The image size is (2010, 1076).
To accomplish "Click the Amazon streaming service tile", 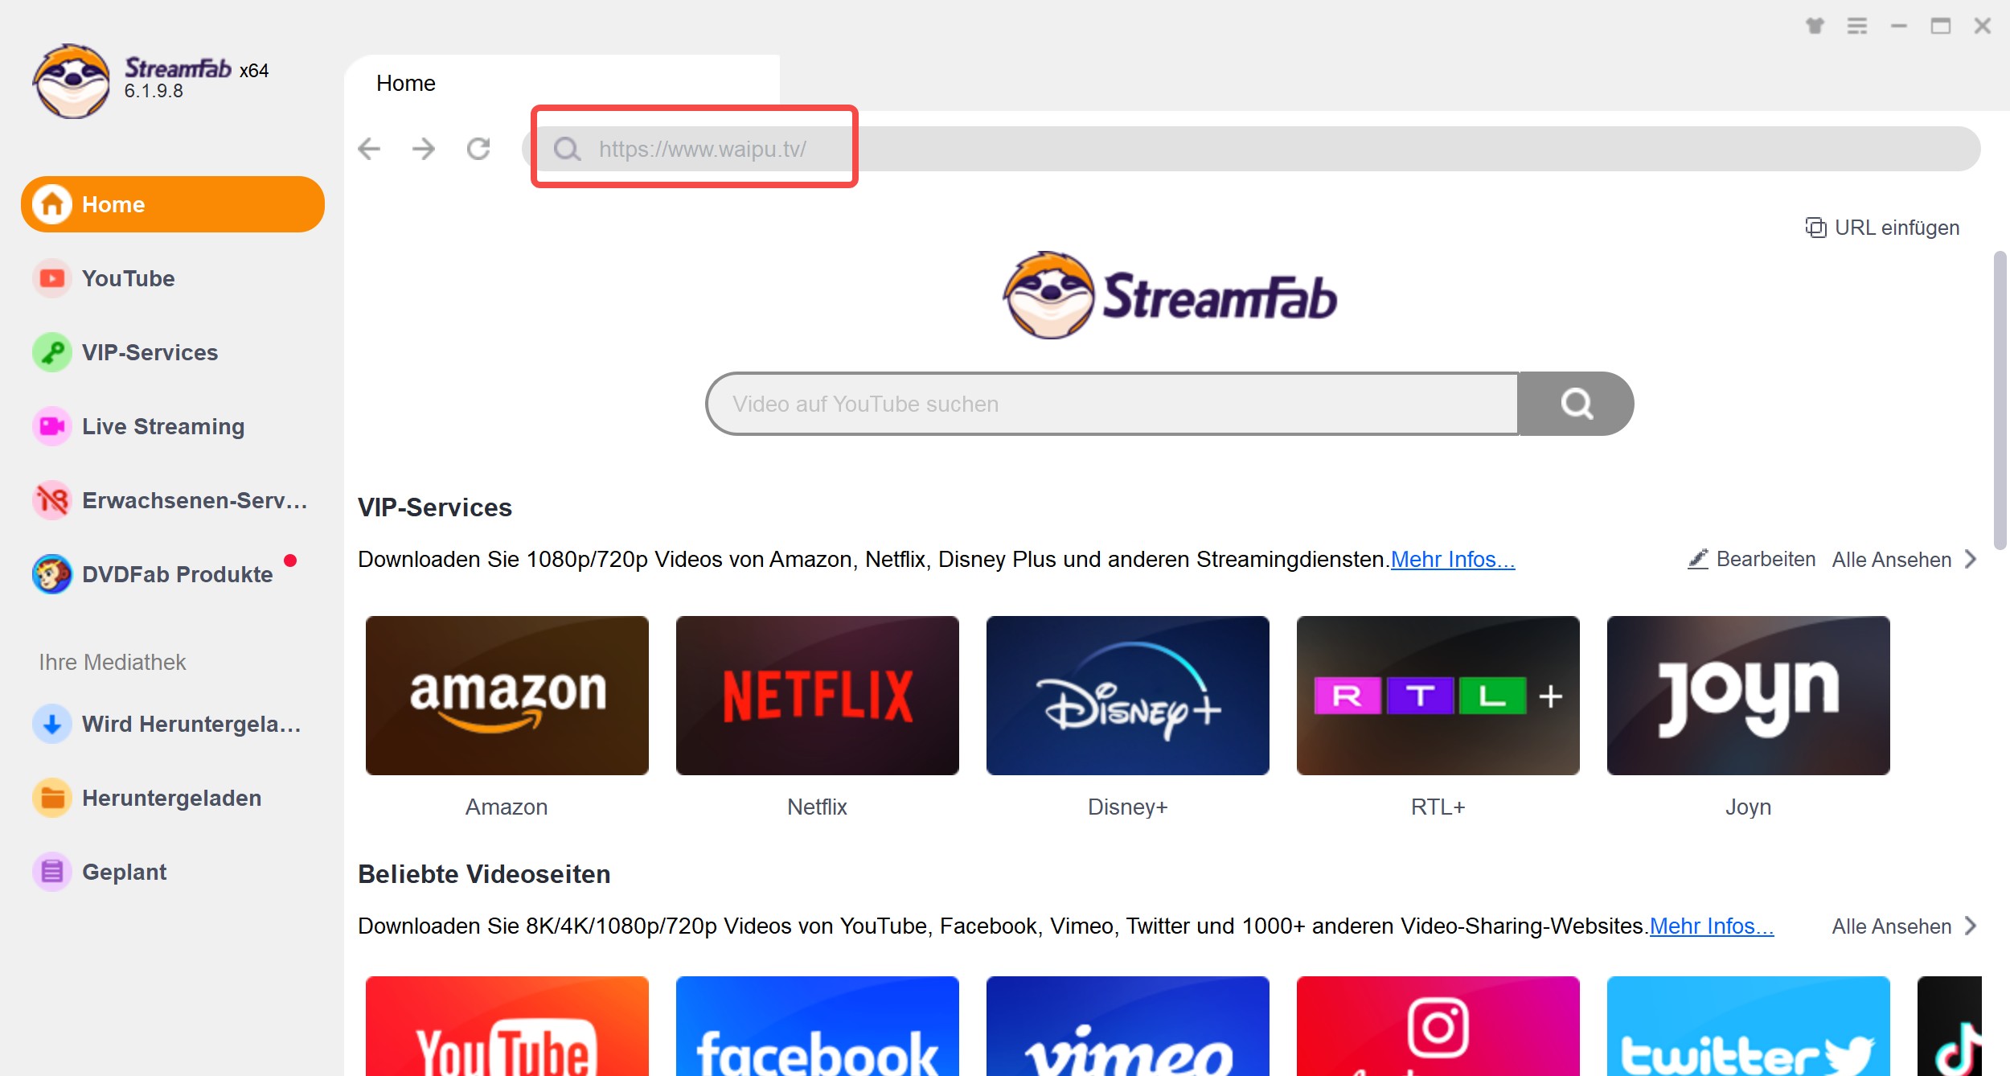I will [x=505, y=694].
